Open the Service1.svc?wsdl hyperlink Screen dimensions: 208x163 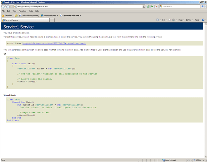coord(54,43)
